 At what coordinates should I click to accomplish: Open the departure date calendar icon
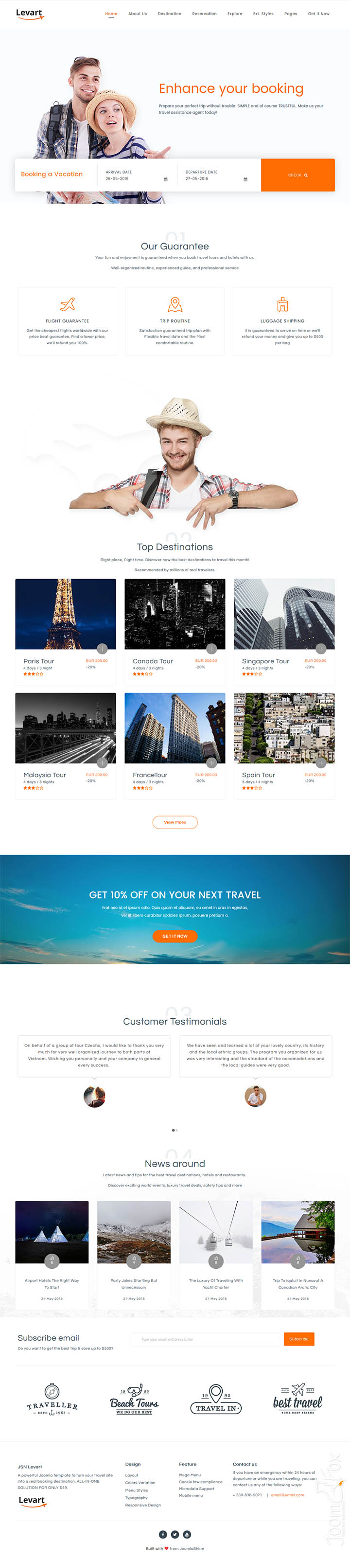tap(245, 179)
